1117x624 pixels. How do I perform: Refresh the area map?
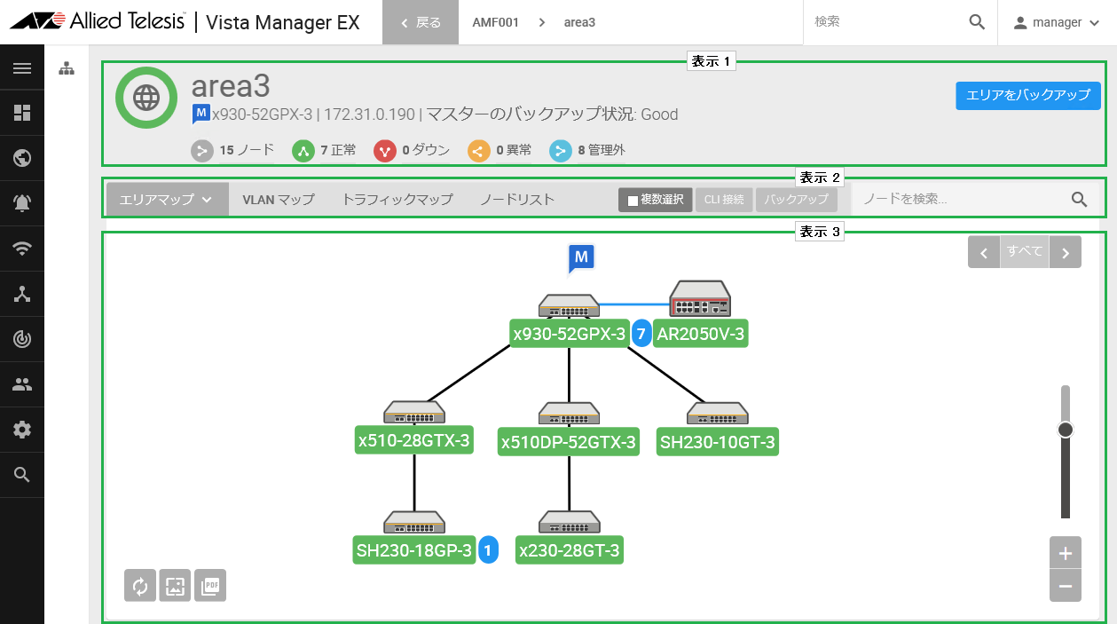[x=140, y=585]
